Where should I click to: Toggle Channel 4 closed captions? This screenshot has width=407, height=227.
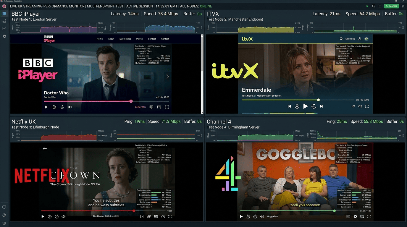click(348, 217)
